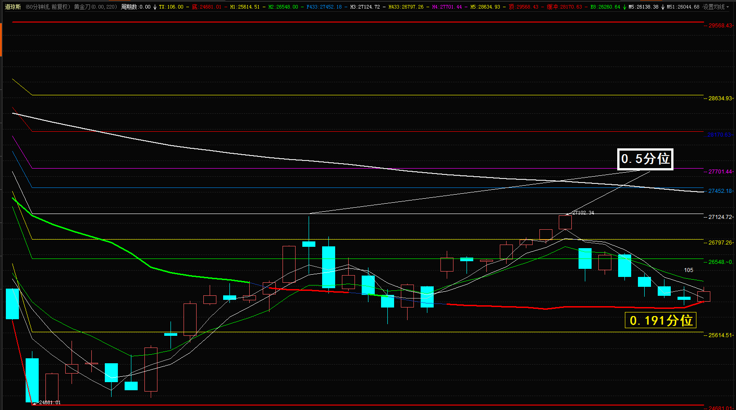Click the magenta H4:27701.44 header value
The height and width of the screenshot is (410, 736).
447,7
